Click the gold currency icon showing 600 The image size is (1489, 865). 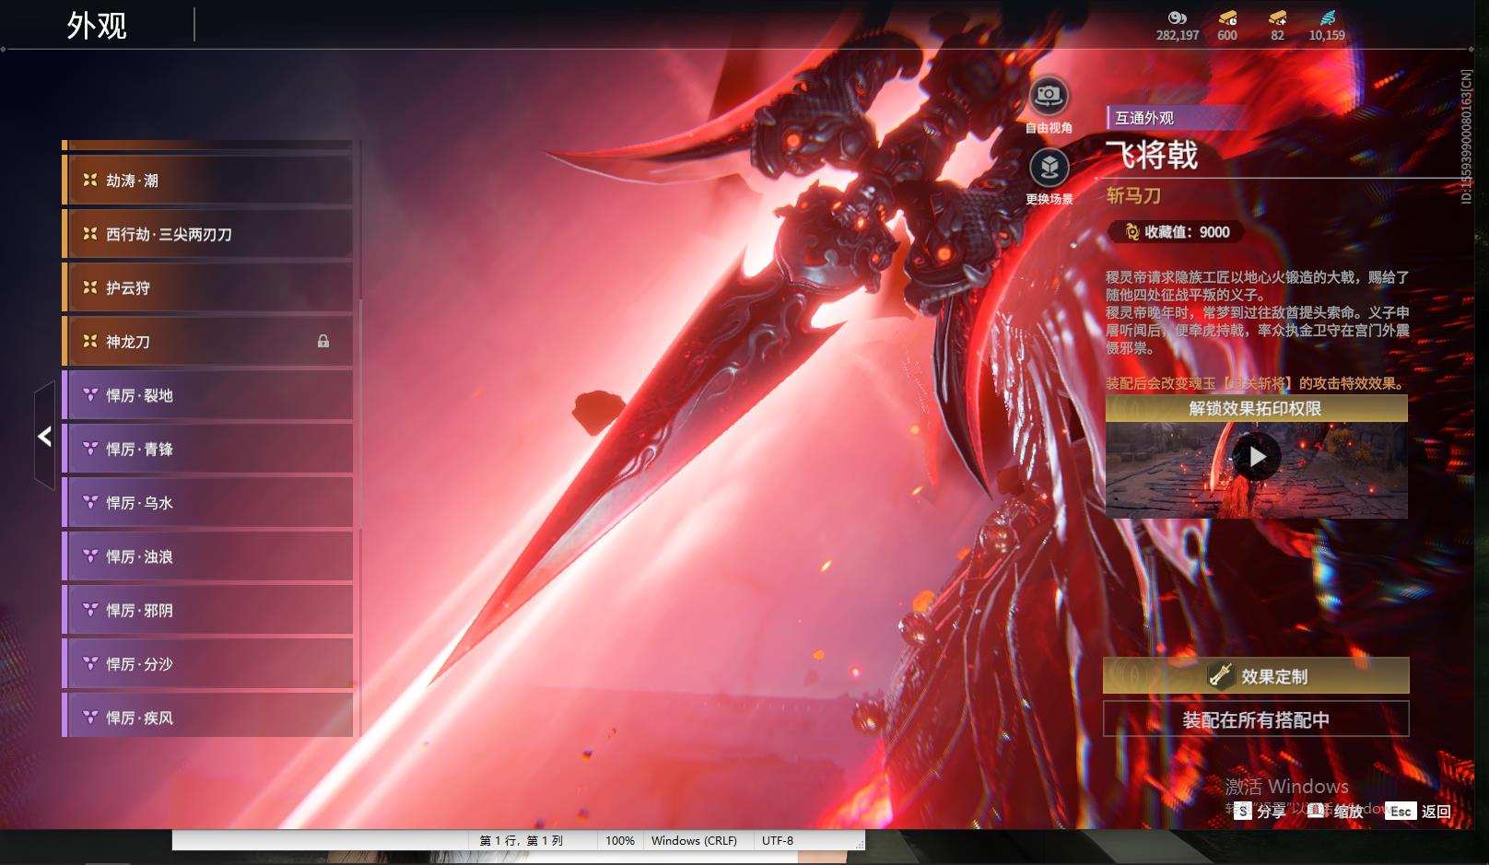pos(1227,18)
